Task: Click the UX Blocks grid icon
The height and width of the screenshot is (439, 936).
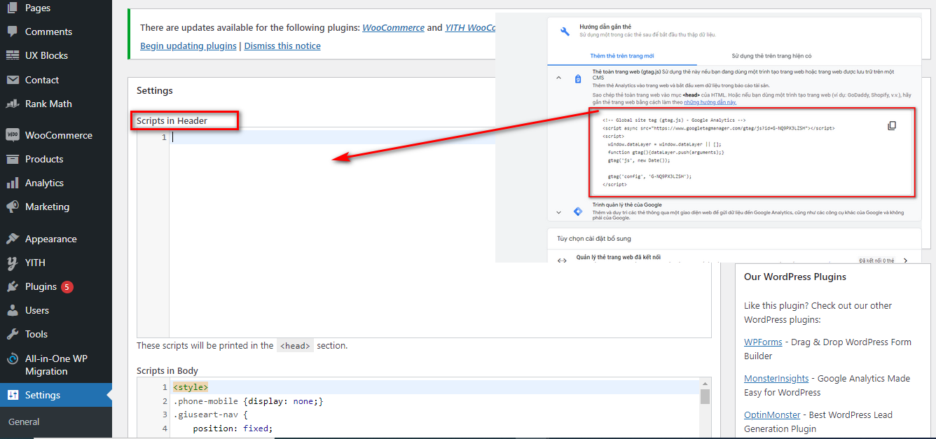Action: click(x=13, y=55)
